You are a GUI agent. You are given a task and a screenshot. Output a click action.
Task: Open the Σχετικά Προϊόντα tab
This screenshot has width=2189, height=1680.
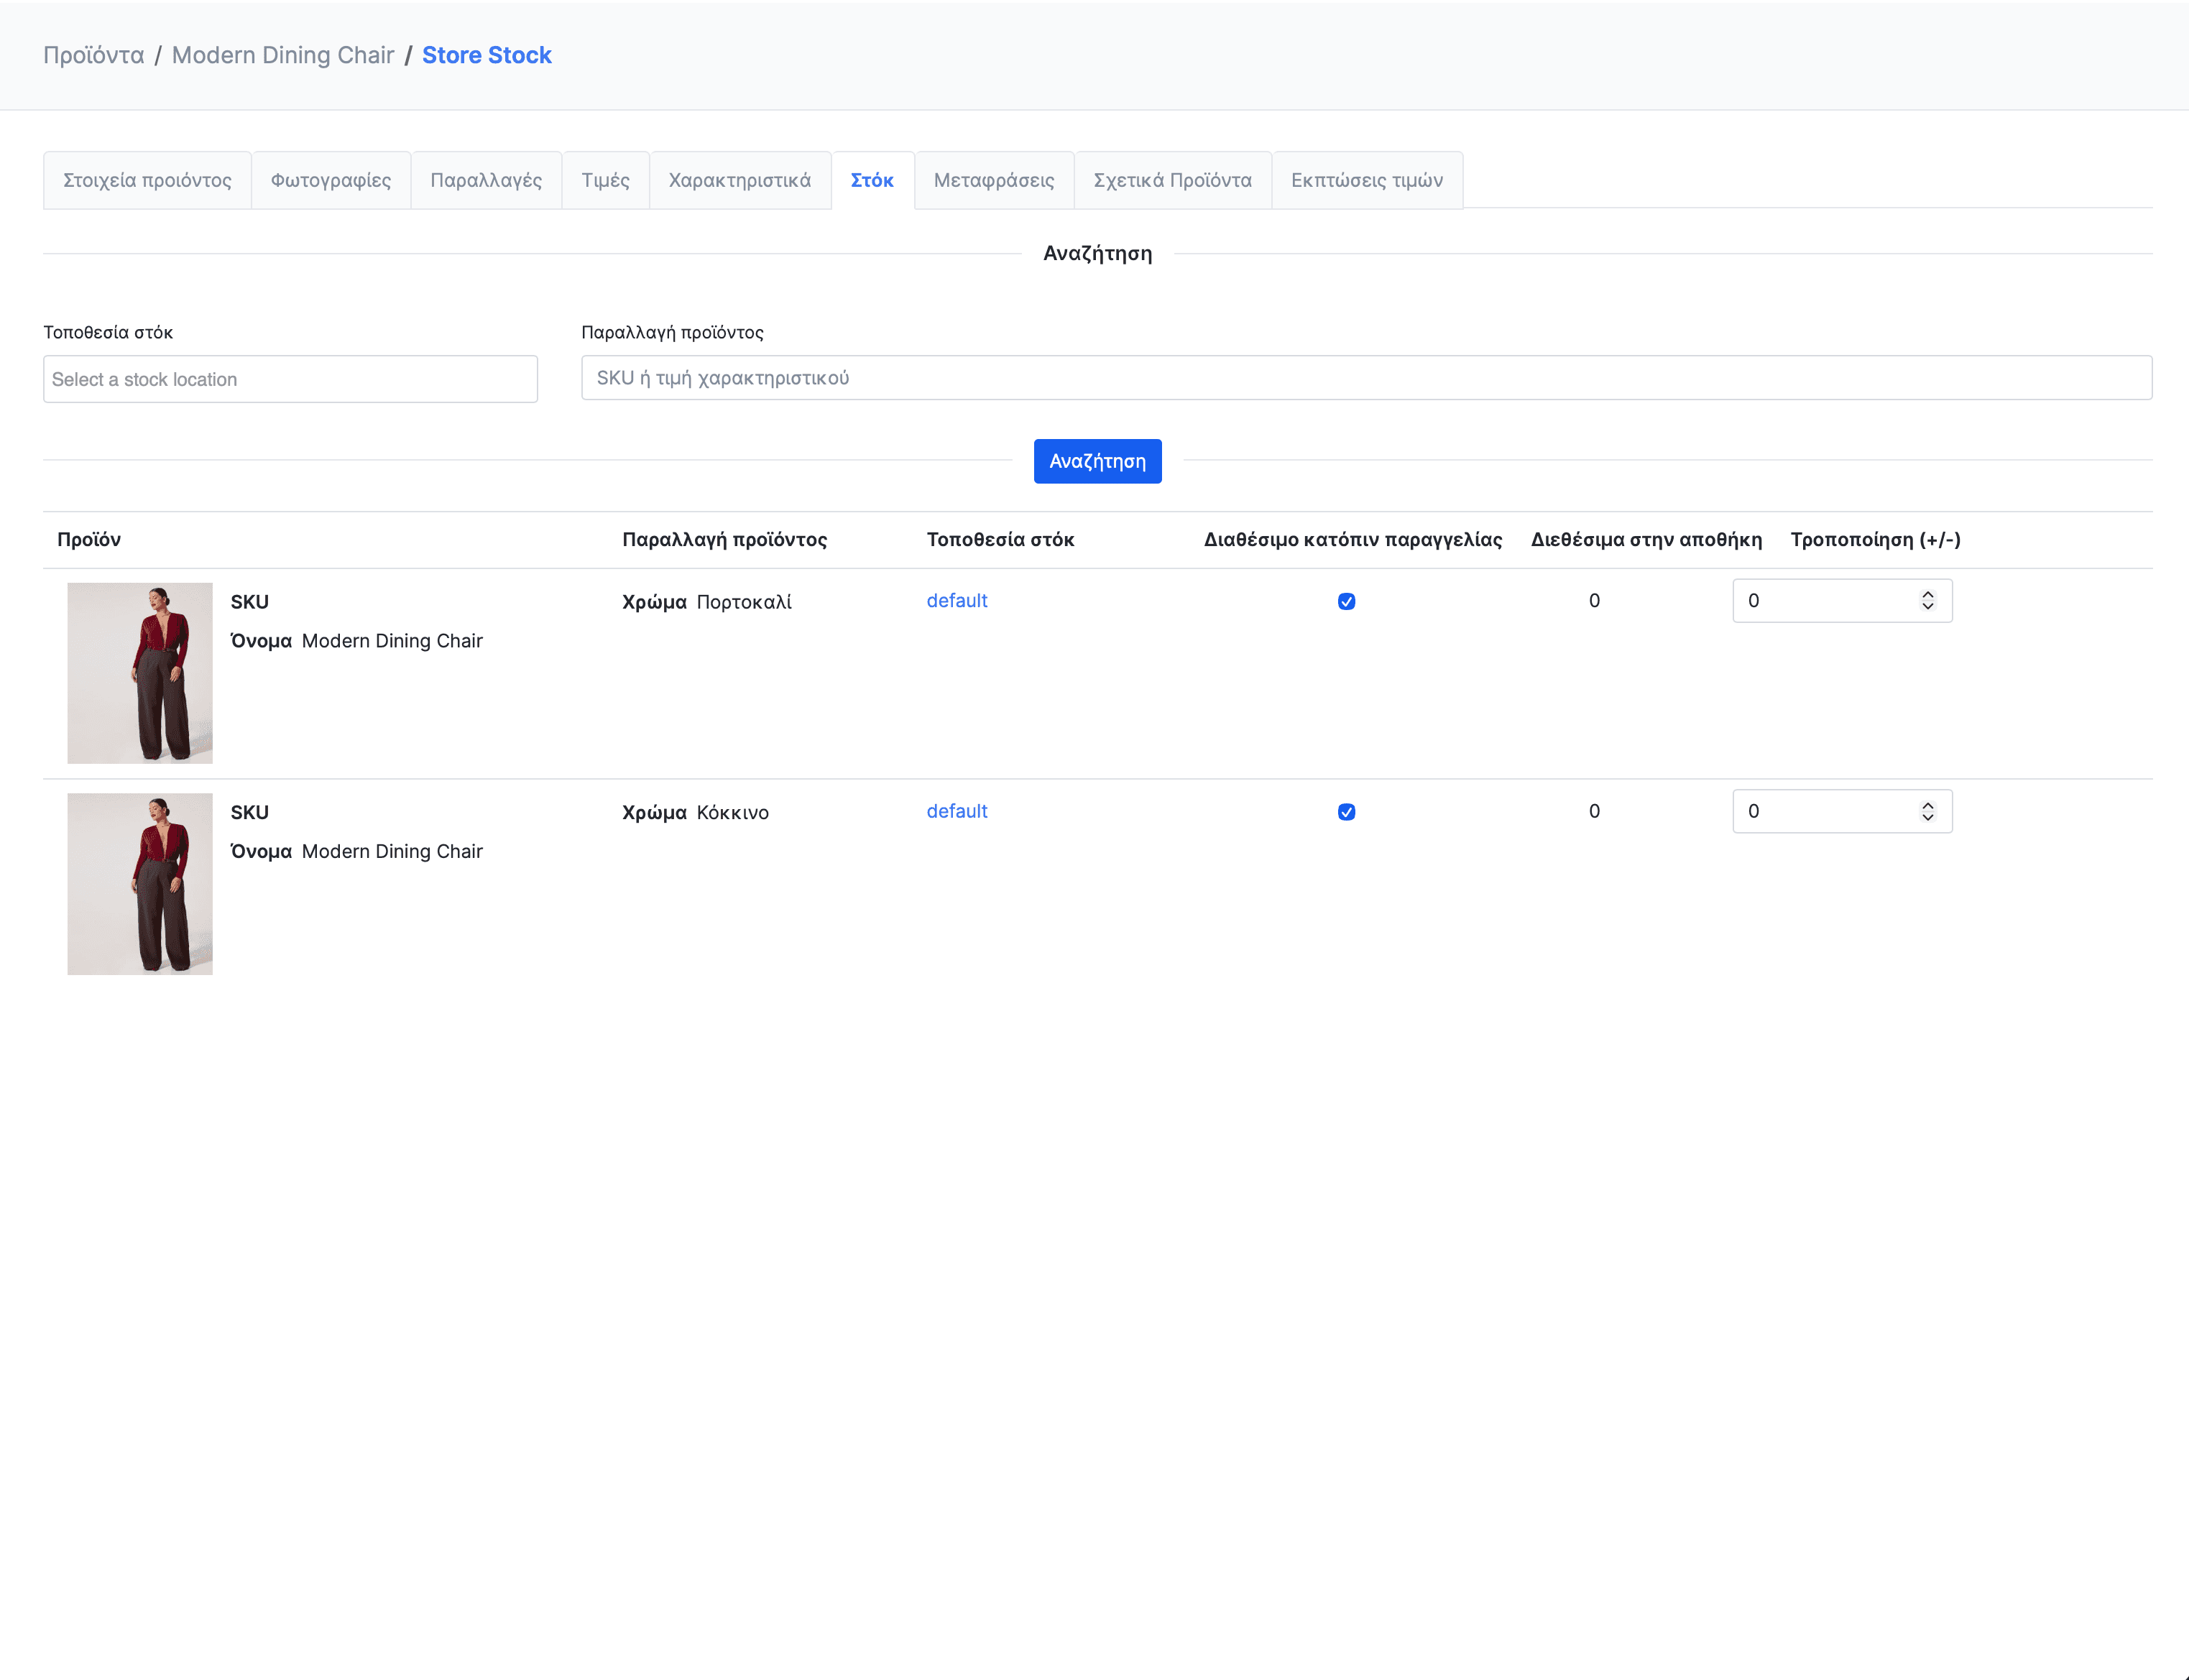click(x=1172, y=180)
